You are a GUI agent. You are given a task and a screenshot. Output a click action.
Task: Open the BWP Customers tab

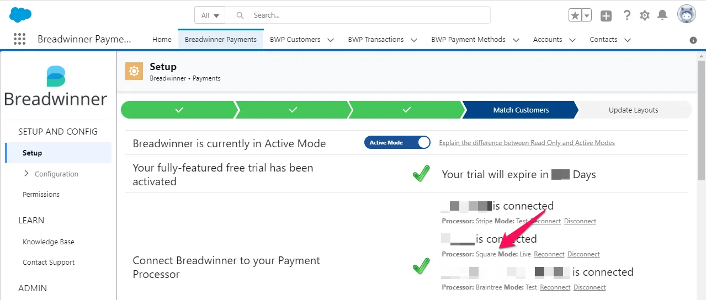(295, 40)
